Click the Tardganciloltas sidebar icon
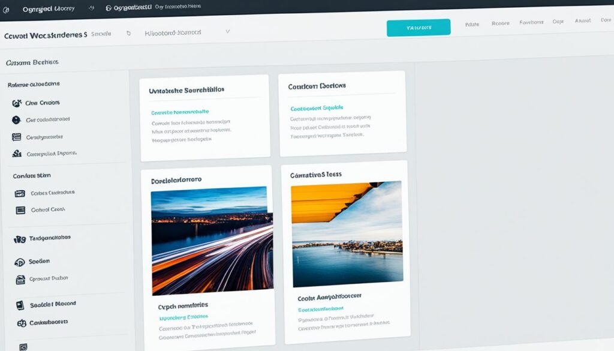The height and width of the screenshot is (351, 614). point(19,239)
